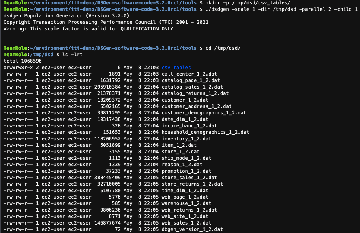The height and width of the screenshot is (233, 360).
Task: Click the ls -lrt command text
Action: click(x=72, y=55)
